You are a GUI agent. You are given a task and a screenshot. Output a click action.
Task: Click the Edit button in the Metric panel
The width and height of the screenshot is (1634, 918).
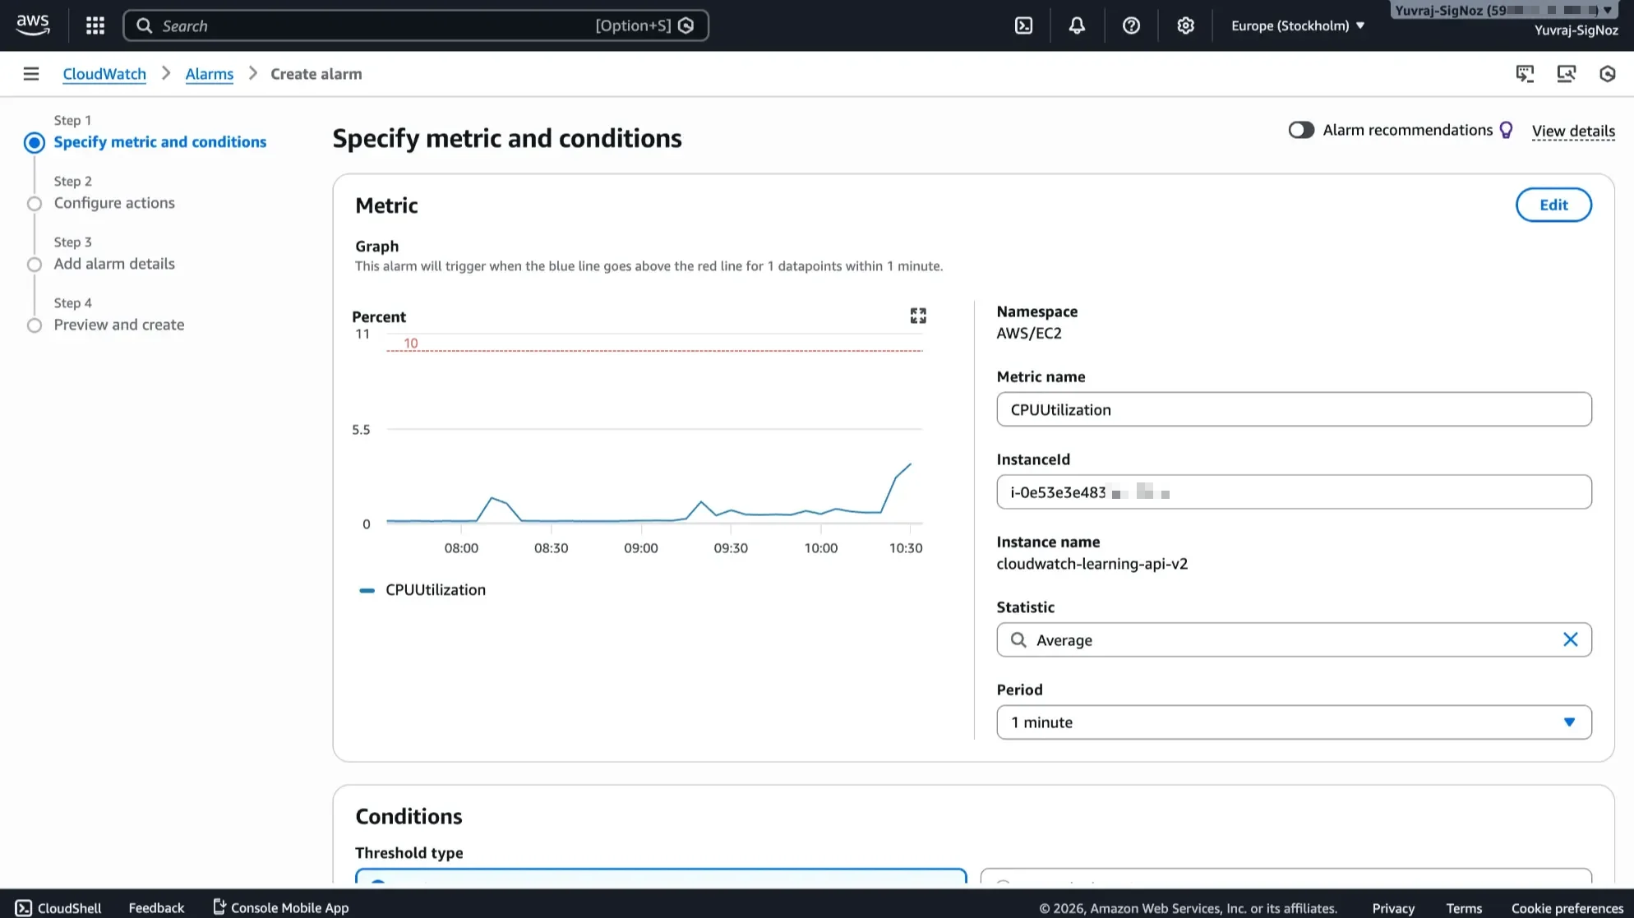tap(1553, 205)
